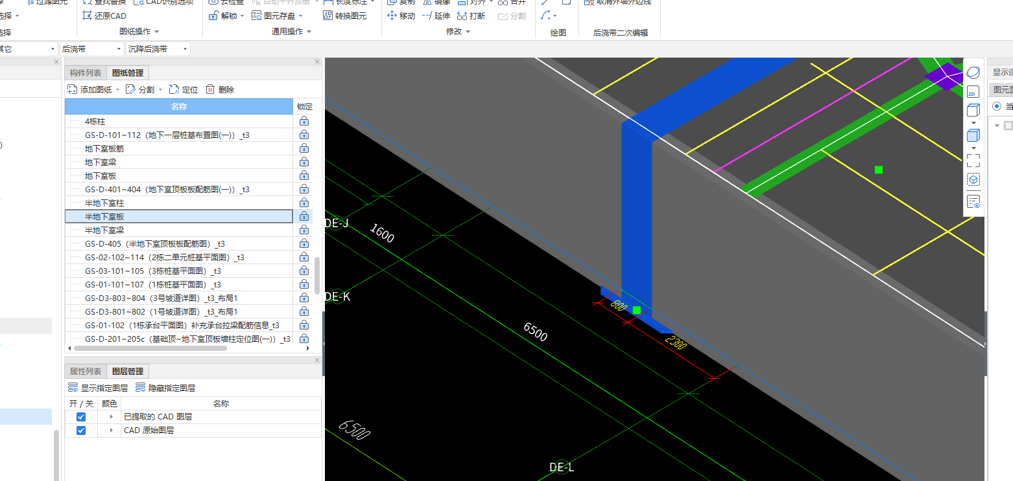Toggle lock on 半地下室梁 row

coord(304,230)
